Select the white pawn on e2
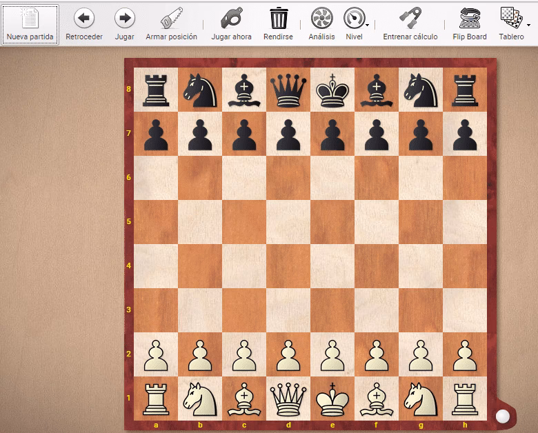 (332, 355)
